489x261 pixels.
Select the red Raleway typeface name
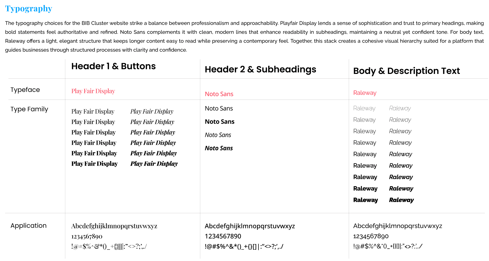[364, 93]
